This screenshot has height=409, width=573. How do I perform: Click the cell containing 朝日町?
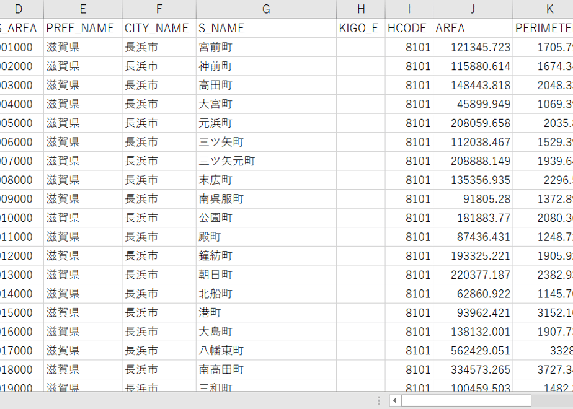[x=266, y=275]
